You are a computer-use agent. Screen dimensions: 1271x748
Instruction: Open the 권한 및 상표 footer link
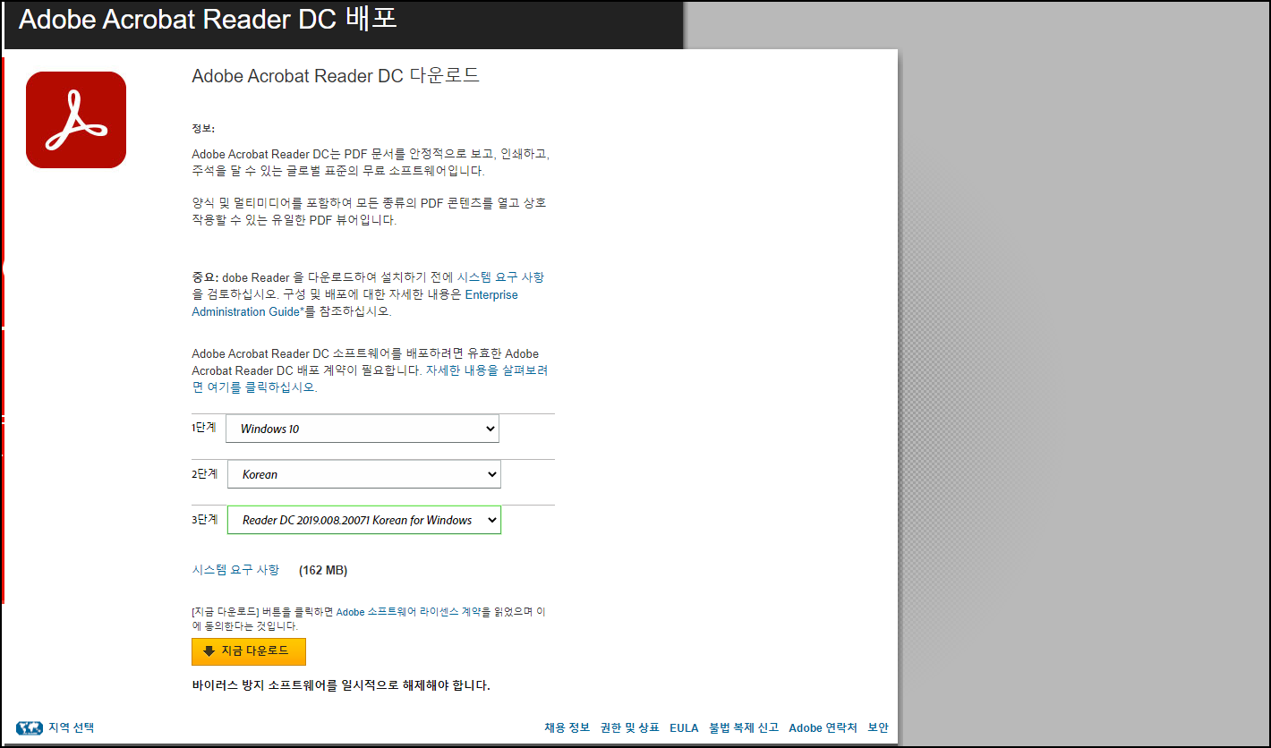point(630,727)
